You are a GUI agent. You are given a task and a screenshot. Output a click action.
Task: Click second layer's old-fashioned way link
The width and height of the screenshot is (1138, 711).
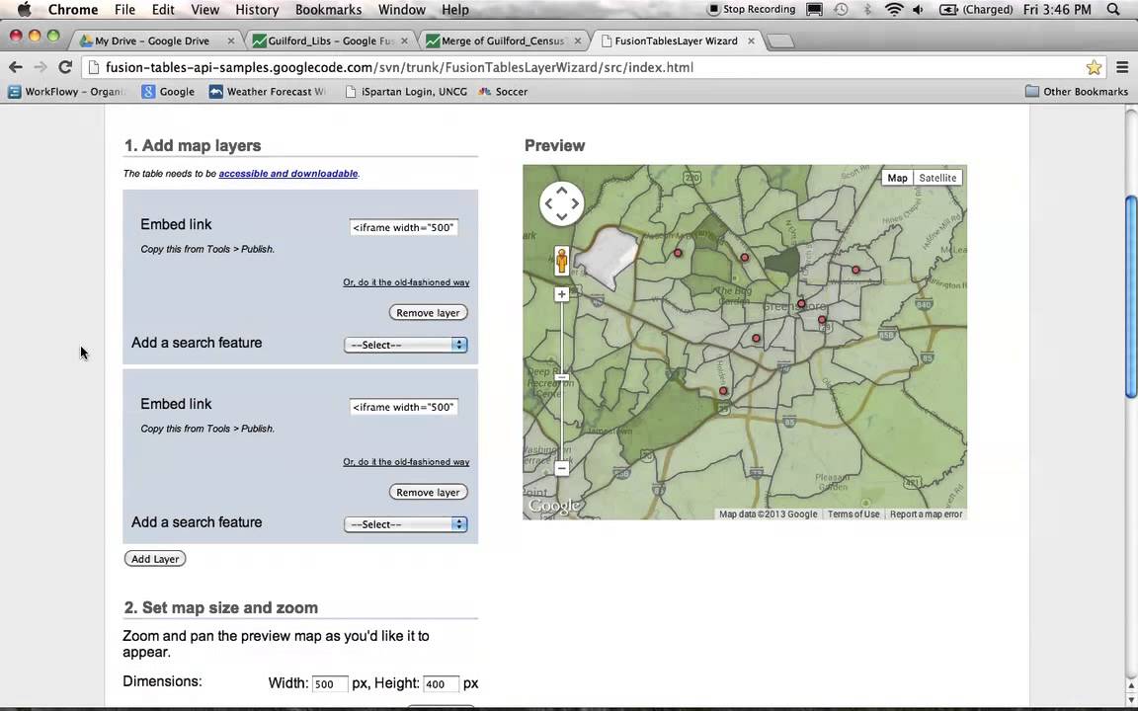[406, 461]
